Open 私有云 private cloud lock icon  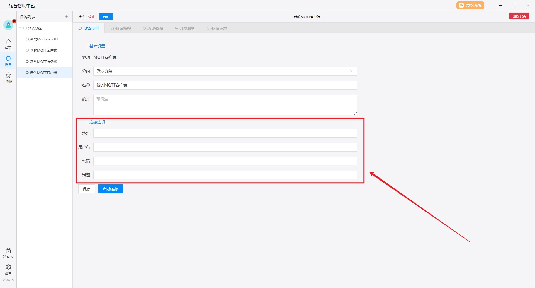point(8,253)
